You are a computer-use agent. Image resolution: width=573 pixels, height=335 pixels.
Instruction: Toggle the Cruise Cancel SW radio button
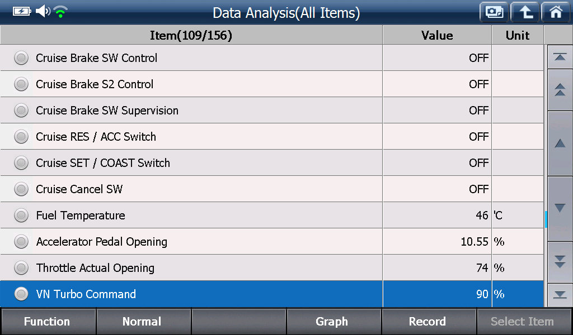click(21, 189)
